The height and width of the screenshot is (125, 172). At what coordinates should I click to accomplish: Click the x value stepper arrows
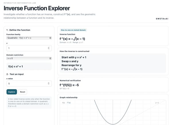49,83
